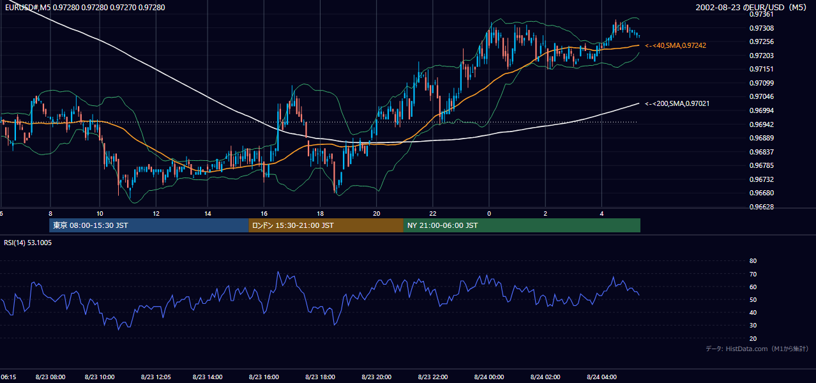Click the 8/24 04:00 time label
Viewport: 816px width, 383px height.
pyautogui.click(x=601, y=377)
